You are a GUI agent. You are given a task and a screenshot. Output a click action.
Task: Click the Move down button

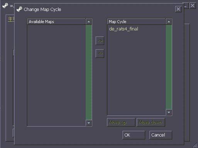click(x=151, y=122)
